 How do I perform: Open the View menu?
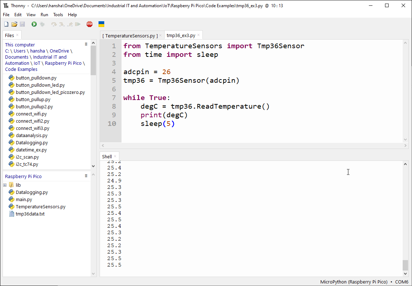[x=31, y=15]
